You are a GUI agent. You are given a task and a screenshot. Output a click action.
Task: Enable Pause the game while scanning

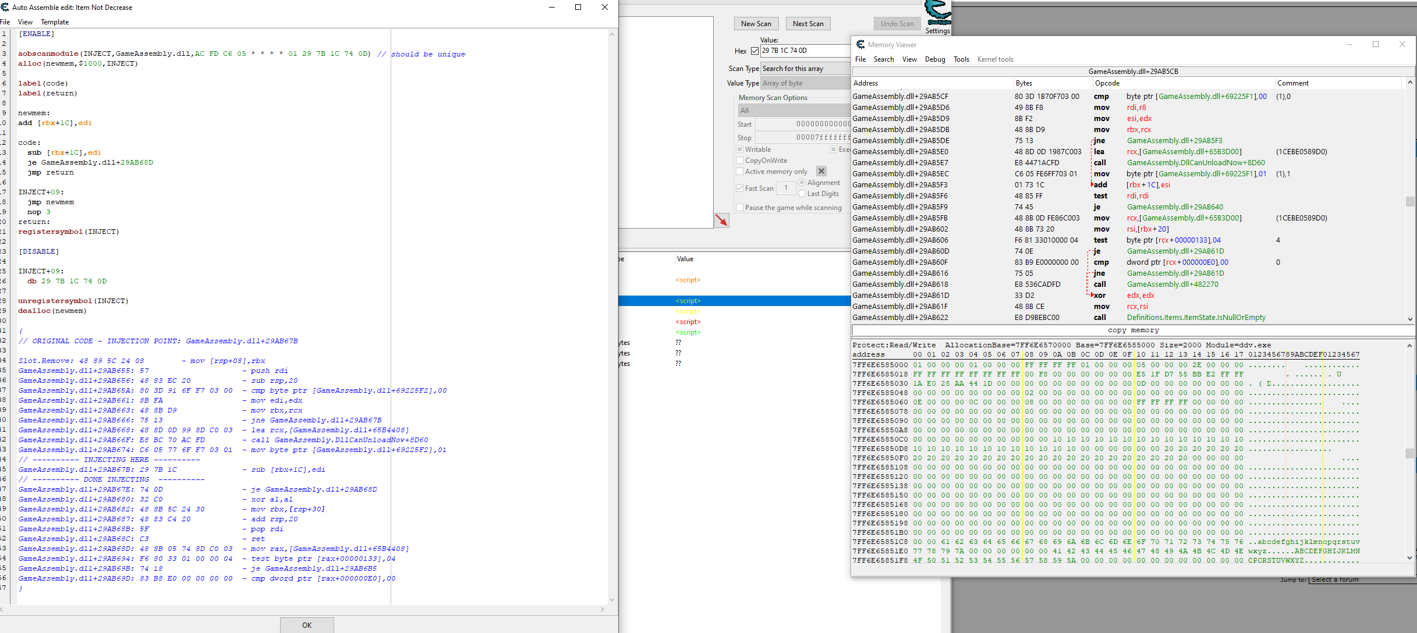[x=740, y=208]
